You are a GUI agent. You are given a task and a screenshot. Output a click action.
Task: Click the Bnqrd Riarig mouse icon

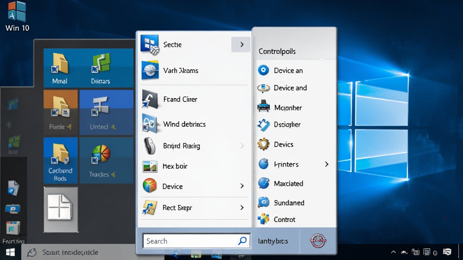click(150, 146)
